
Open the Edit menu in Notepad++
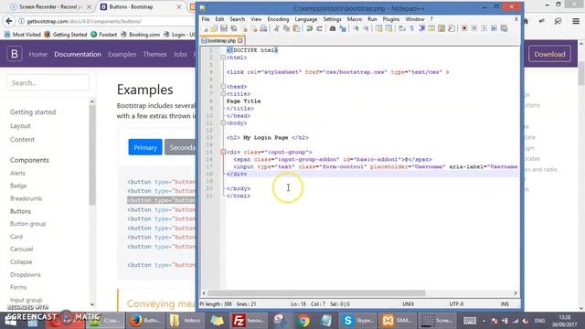point(219,19)
